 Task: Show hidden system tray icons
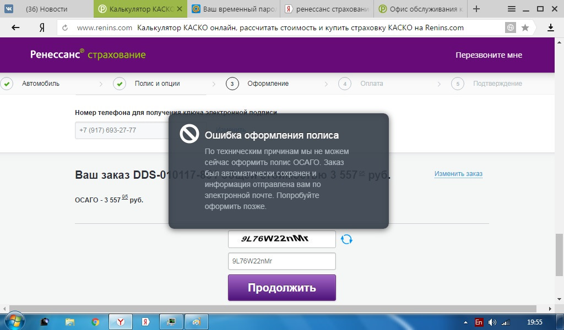(465, 322)
